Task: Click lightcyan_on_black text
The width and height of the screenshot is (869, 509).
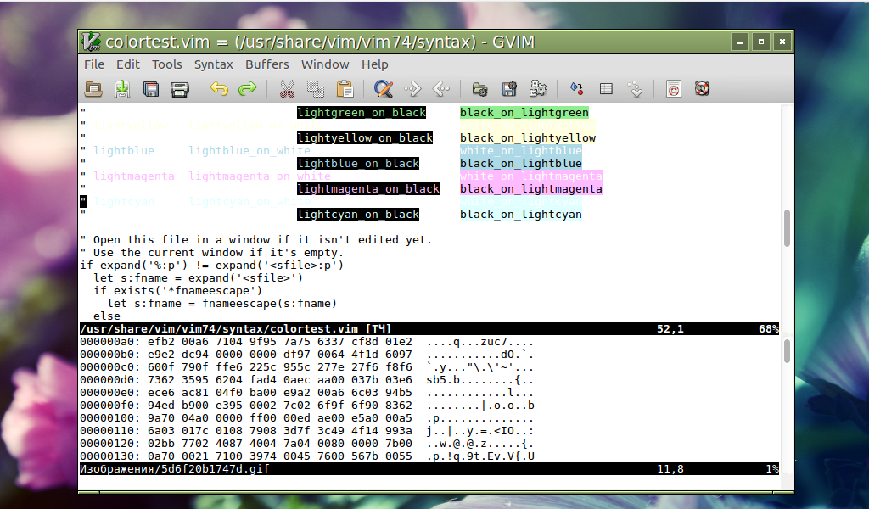Action: 358,215
